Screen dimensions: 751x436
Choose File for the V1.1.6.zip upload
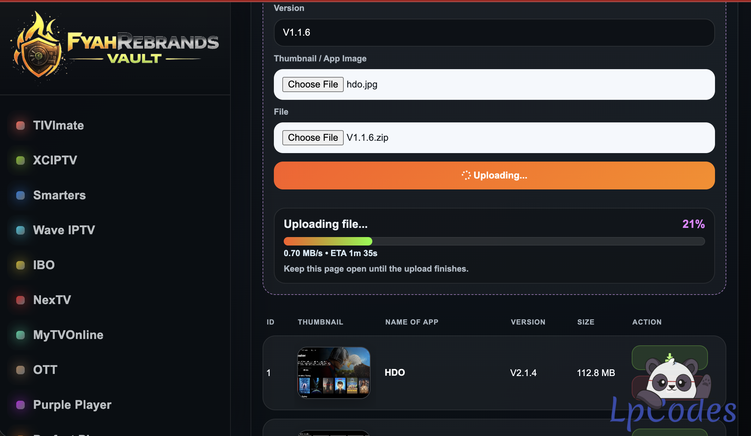[x=313, y=138]
